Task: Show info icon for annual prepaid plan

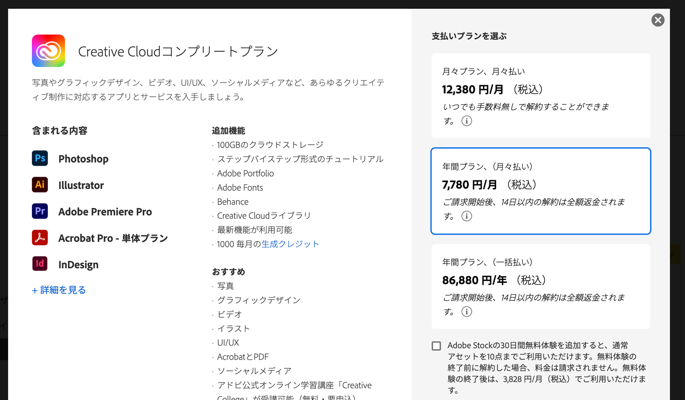Action: coord(467,311)
